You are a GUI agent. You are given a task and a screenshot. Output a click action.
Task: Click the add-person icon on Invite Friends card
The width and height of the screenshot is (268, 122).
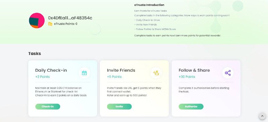click(156, 73)
